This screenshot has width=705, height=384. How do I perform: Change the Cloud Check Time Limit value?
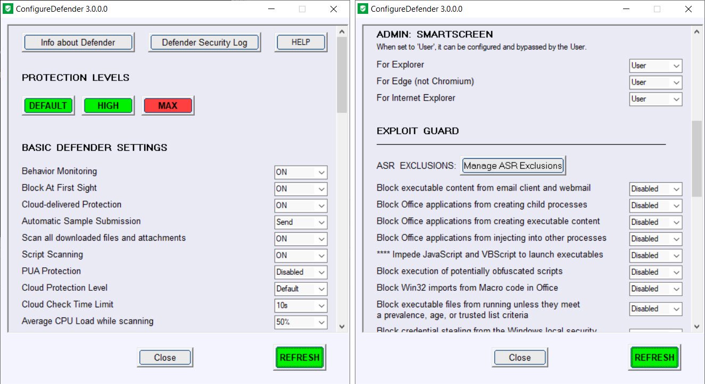[x=301, y=306]
